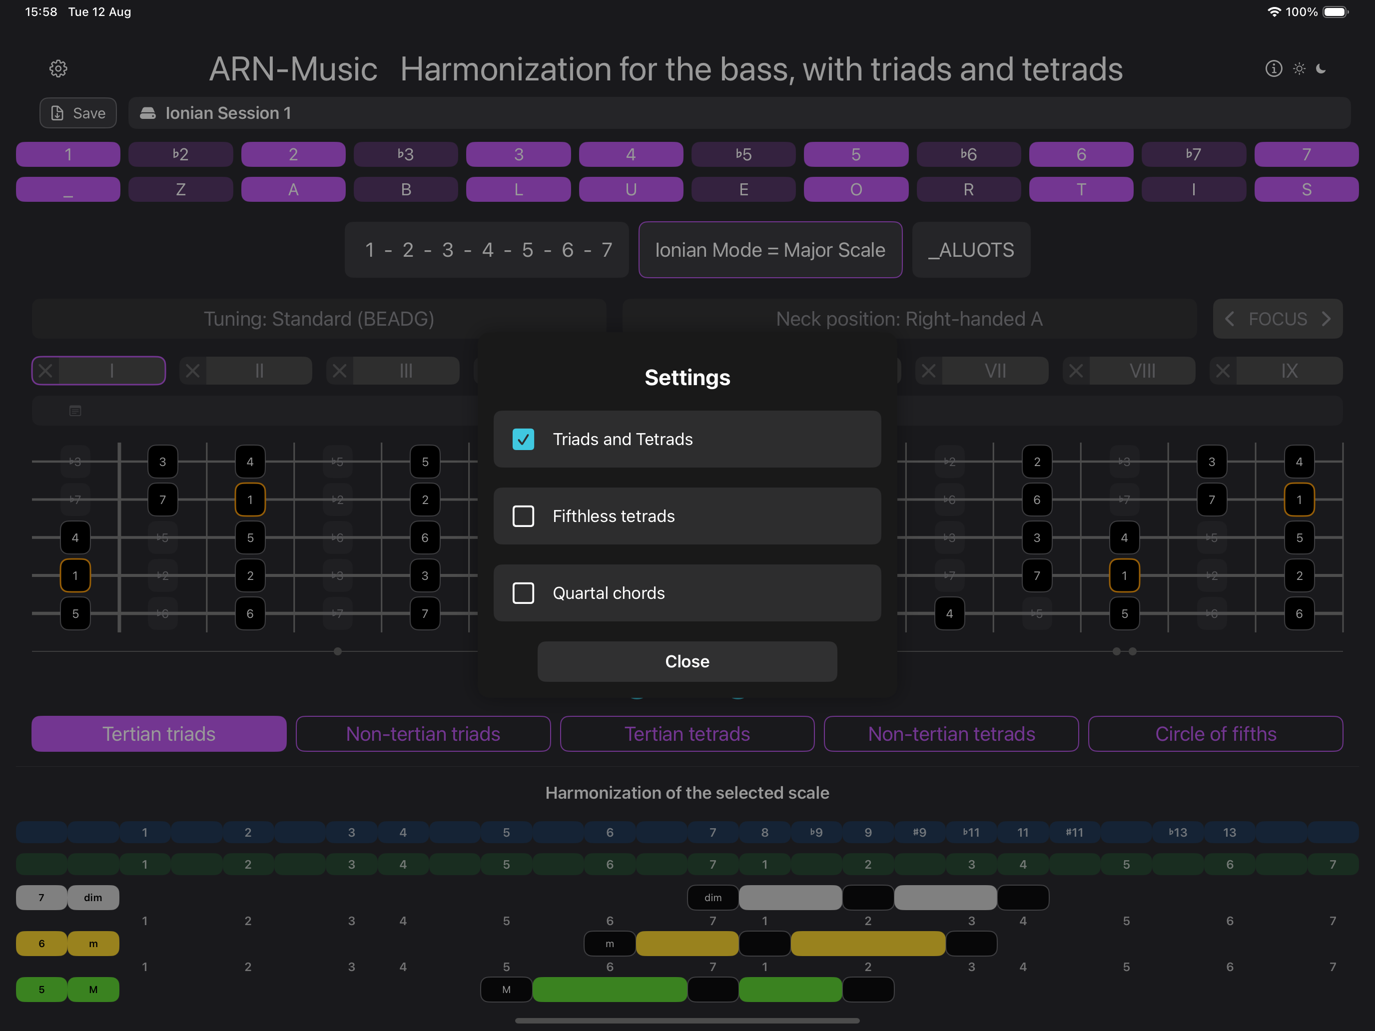Click the gray dim chord swatch
This screenshot has width=1375, height=1031.
[x=93, y=898]
